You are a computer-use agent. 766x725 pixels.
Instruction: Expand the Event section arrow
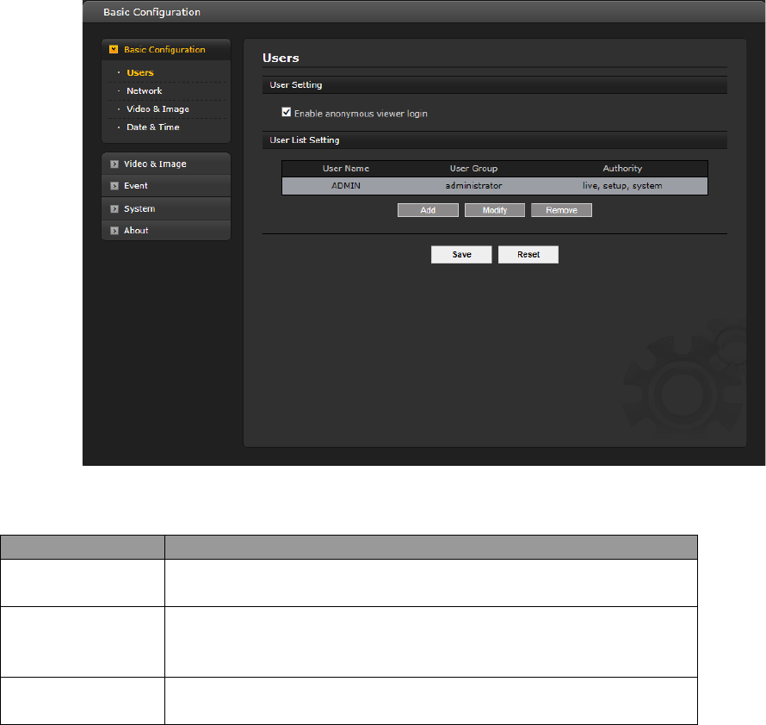click(x=114, y=186)
